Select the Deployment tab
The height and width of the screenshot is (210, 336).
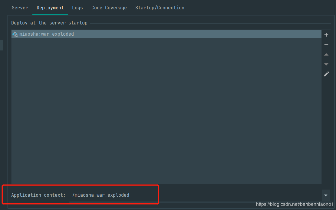tap(50, 8)
